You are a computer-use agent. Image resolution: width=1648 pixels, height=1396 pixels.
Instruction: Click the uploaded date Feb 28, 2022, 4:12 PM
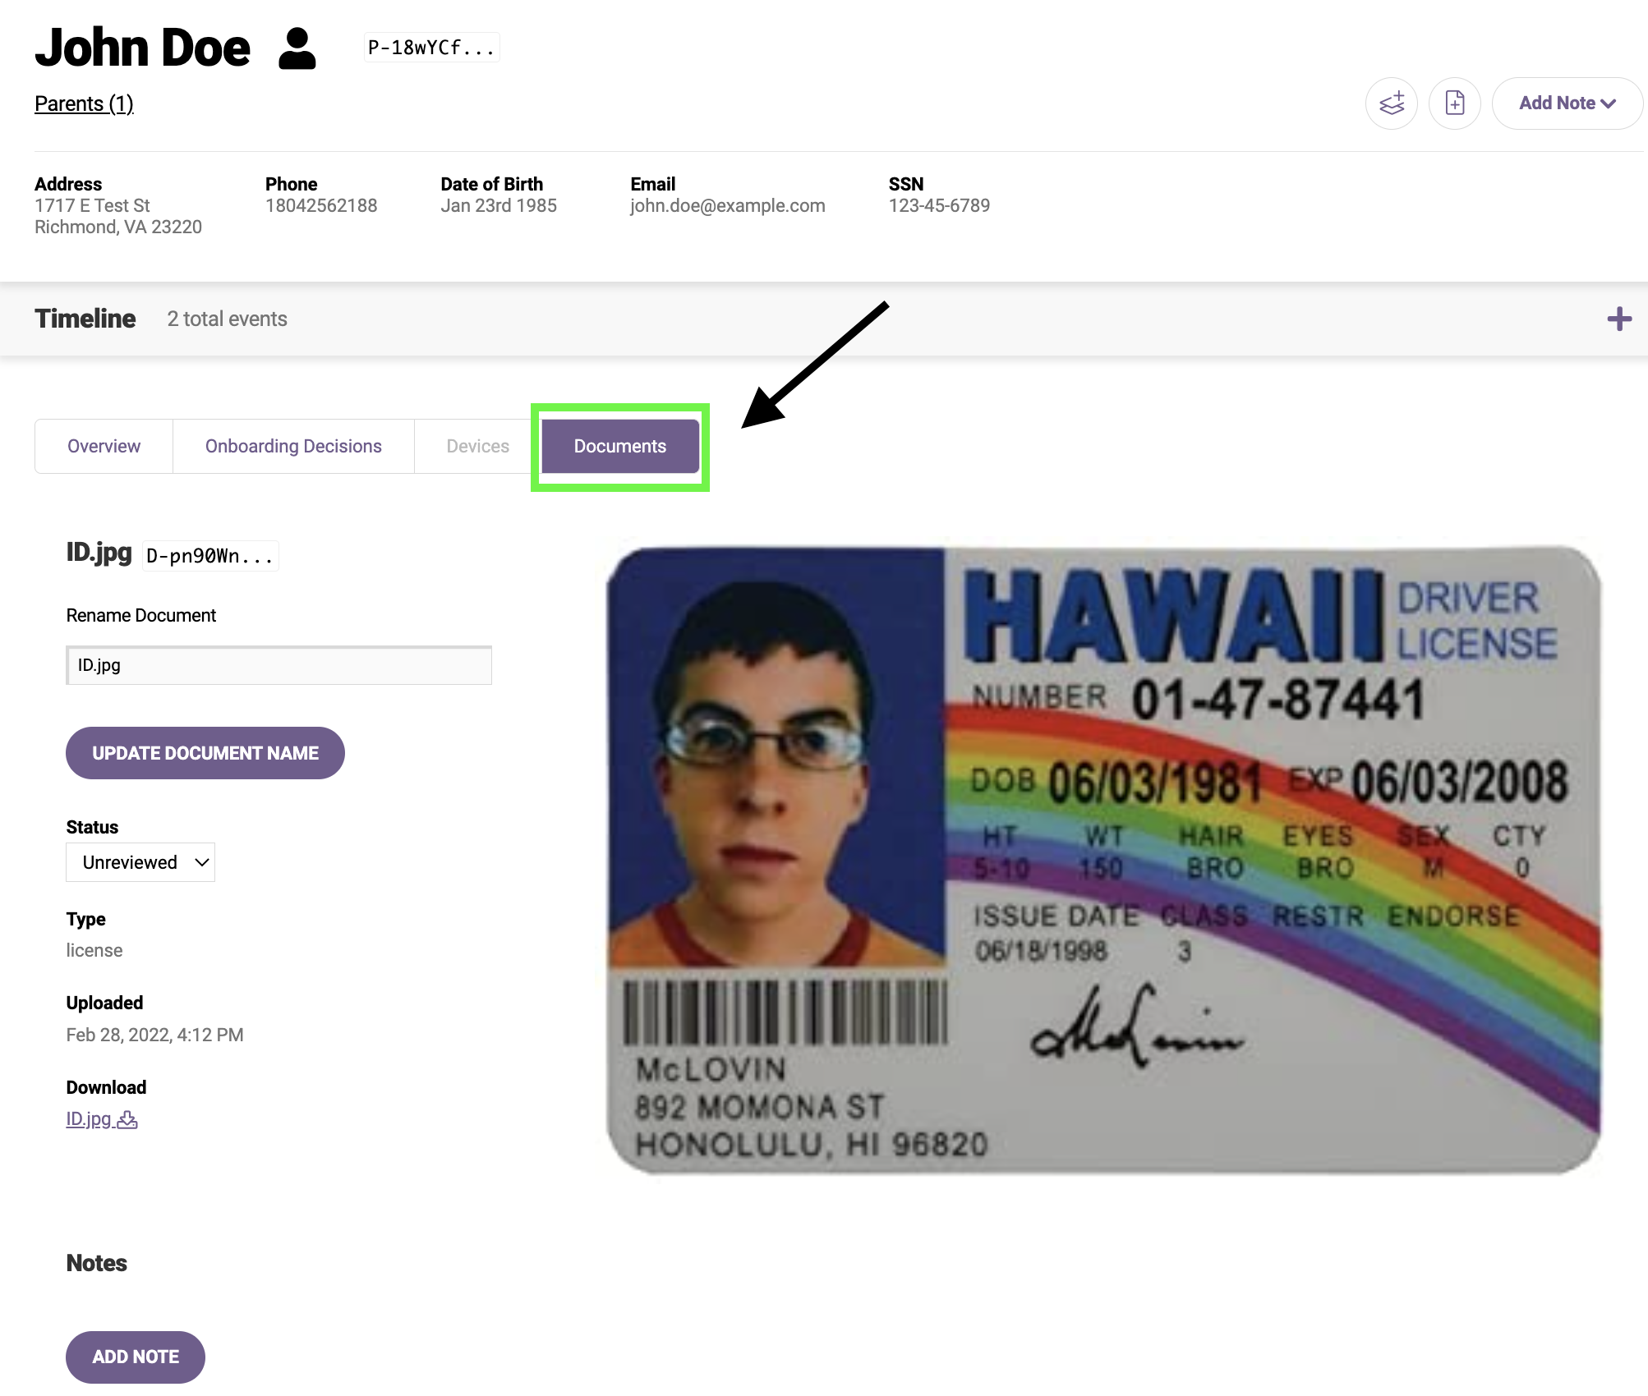click(154, 1035)
